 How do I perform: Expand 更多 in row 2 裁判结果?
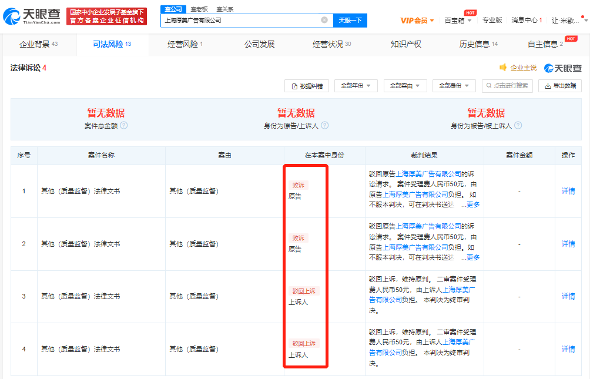click(473, 257)
